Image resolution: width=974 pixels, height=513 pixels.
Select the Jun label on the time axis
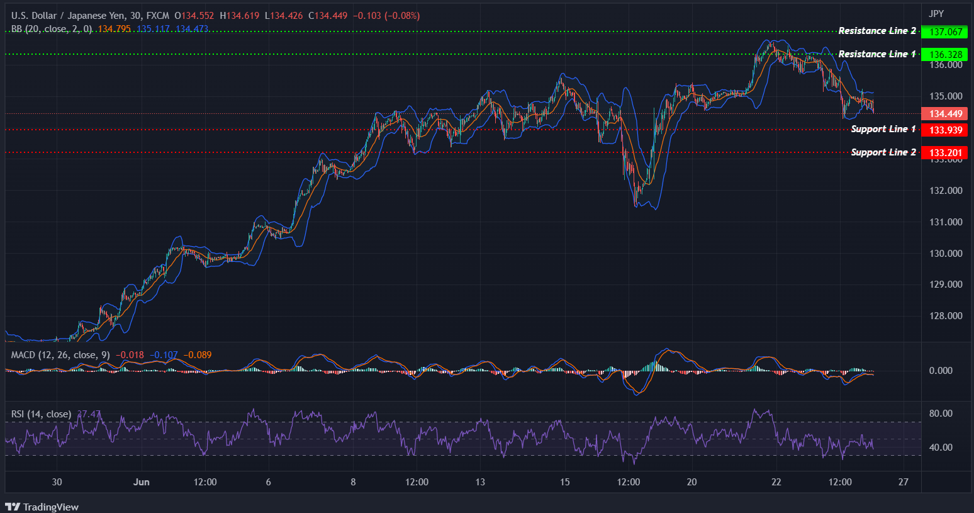point(141,482)
